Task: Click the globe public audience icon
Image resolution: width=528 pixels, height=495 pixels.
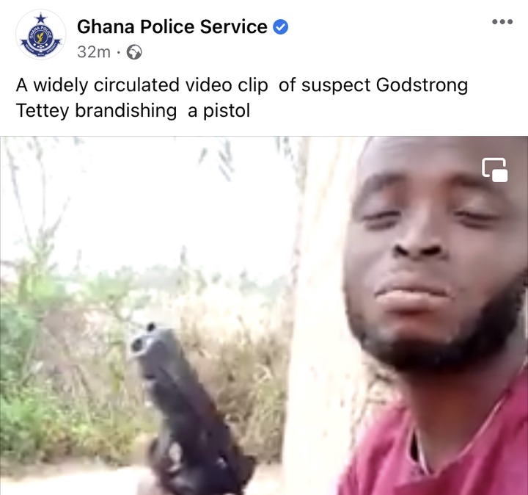Action: coord(134,52)
